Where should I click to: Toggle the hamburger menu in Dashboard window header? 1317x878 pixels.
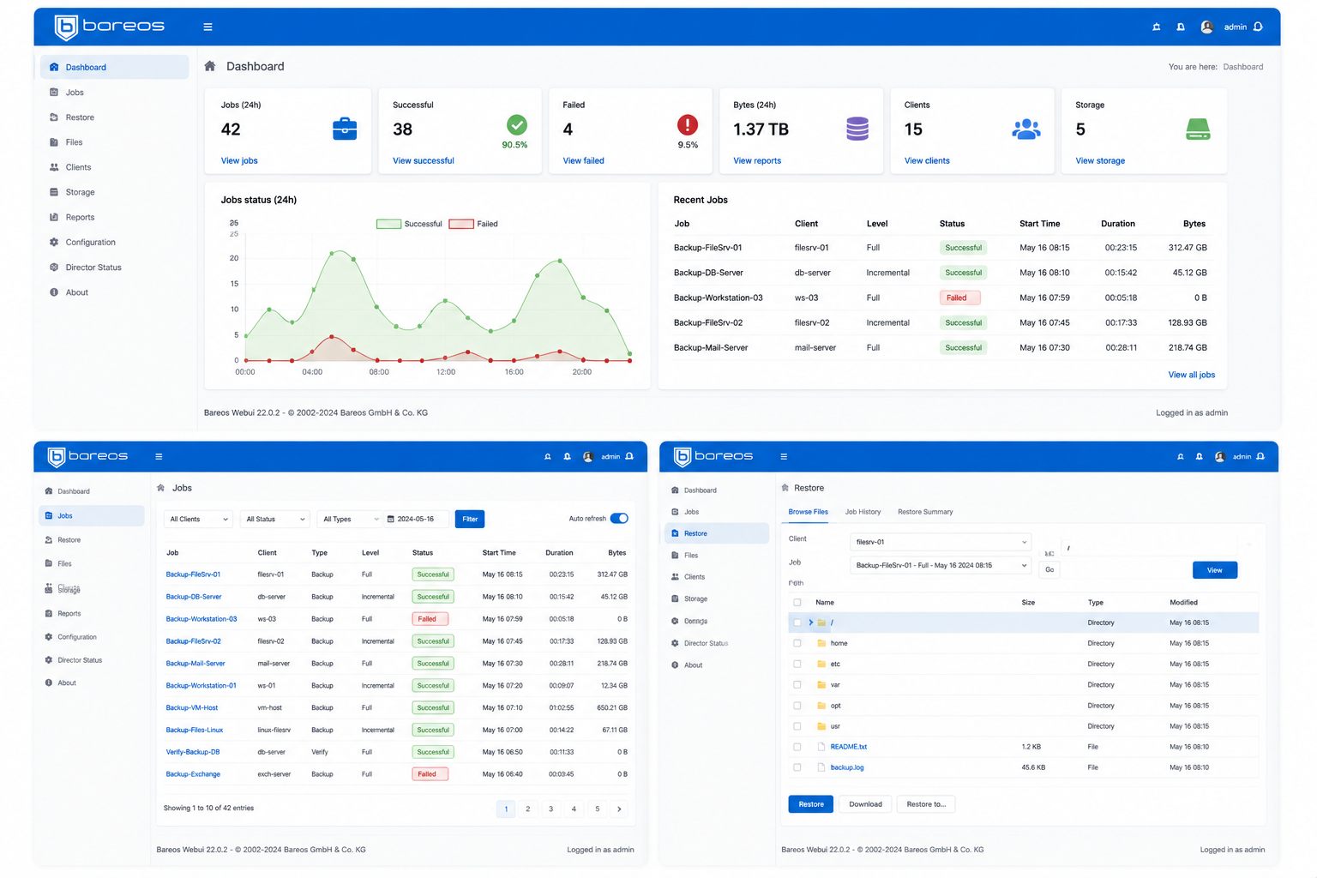[207, 27]
